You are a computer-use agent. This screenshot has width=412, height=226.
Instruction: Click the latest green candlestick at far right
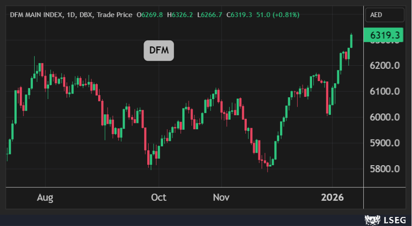pyautogui.click(x=351, y=41)
